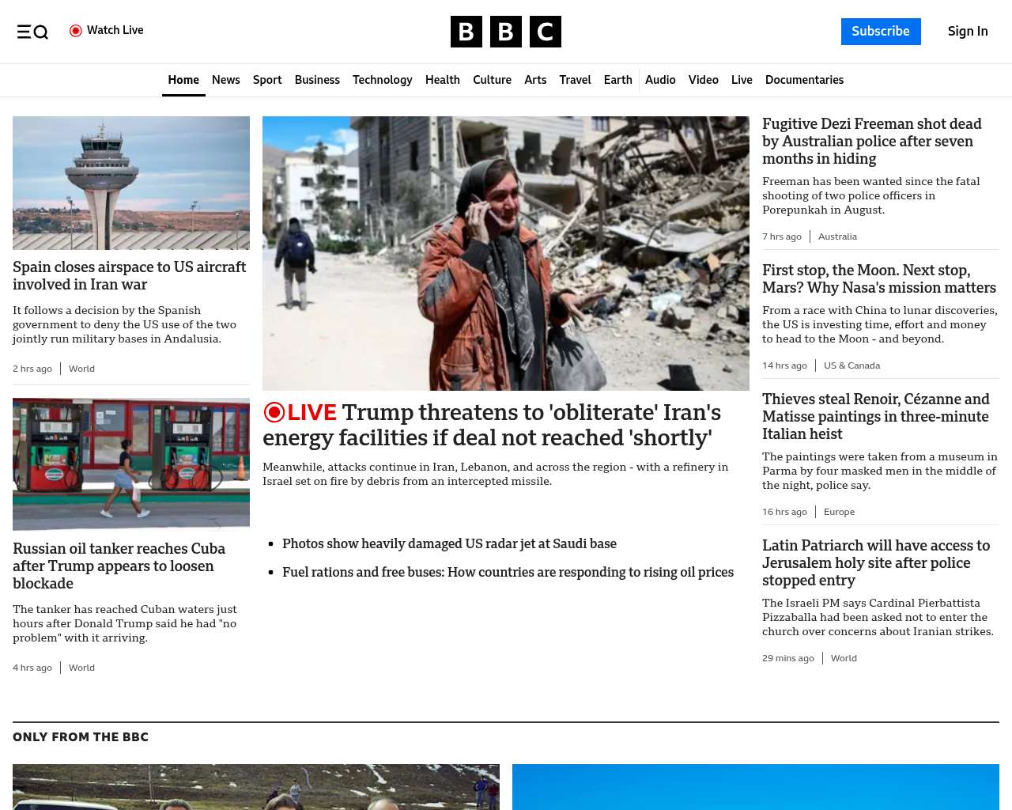This screenshot has height=810, width=1012.
Task: Click the '4 hrs ago' timestamp
Action: 32,668
